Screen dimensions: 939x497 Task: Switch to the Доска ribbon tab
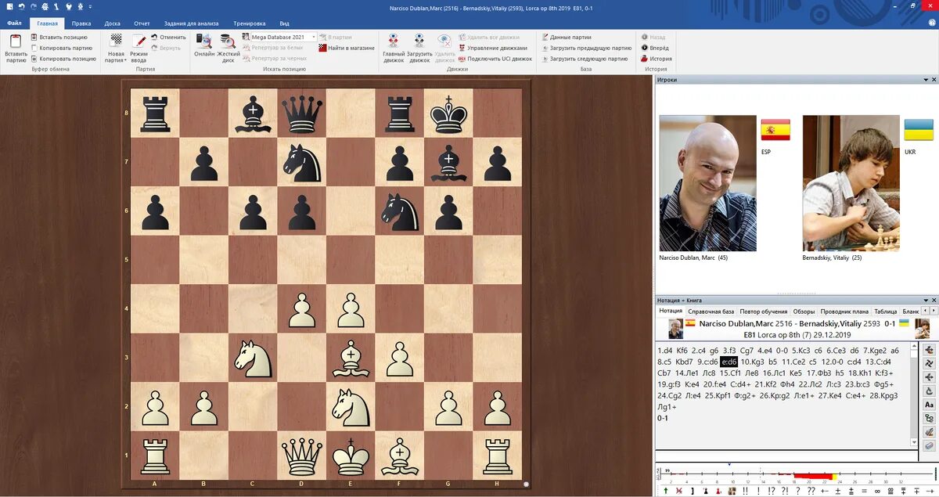pyautogui.click(x=112, y=23)
